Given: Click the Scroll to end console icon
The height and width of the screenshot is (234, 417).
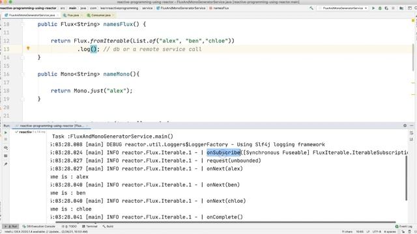Looking at the screenshot, I should (411, 140).
